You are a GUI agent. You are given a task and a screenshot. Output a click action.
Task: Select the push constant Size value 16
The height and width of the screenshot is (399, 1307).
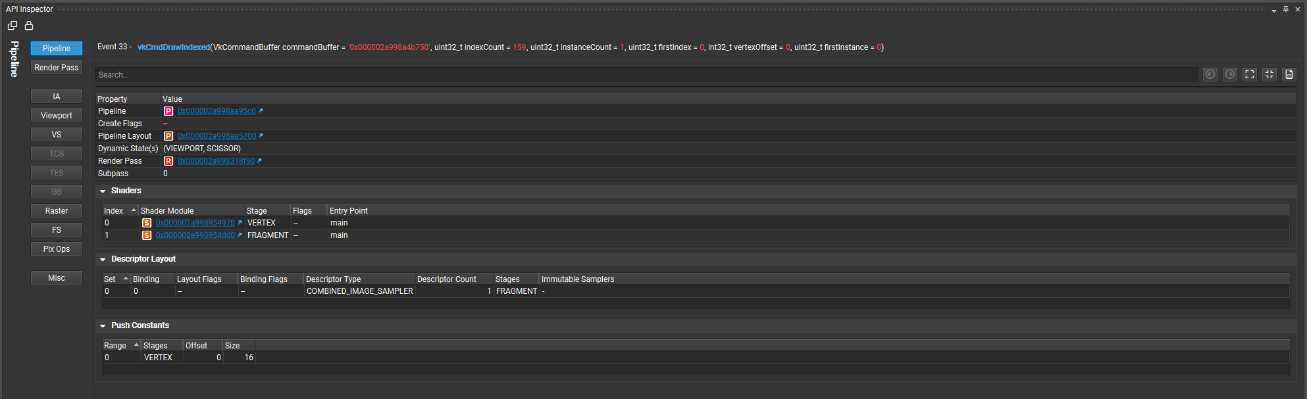coord(239,358)
